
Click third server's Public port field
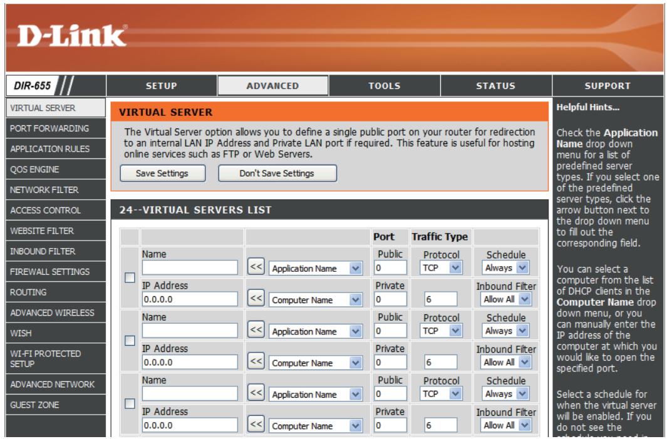pyautogui.click(x=391, y=393)
